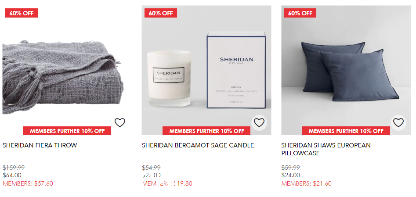Click the $64.00 throw sale price
The image size is (416, 197).
pyautogui.click(x=12, y=175)
